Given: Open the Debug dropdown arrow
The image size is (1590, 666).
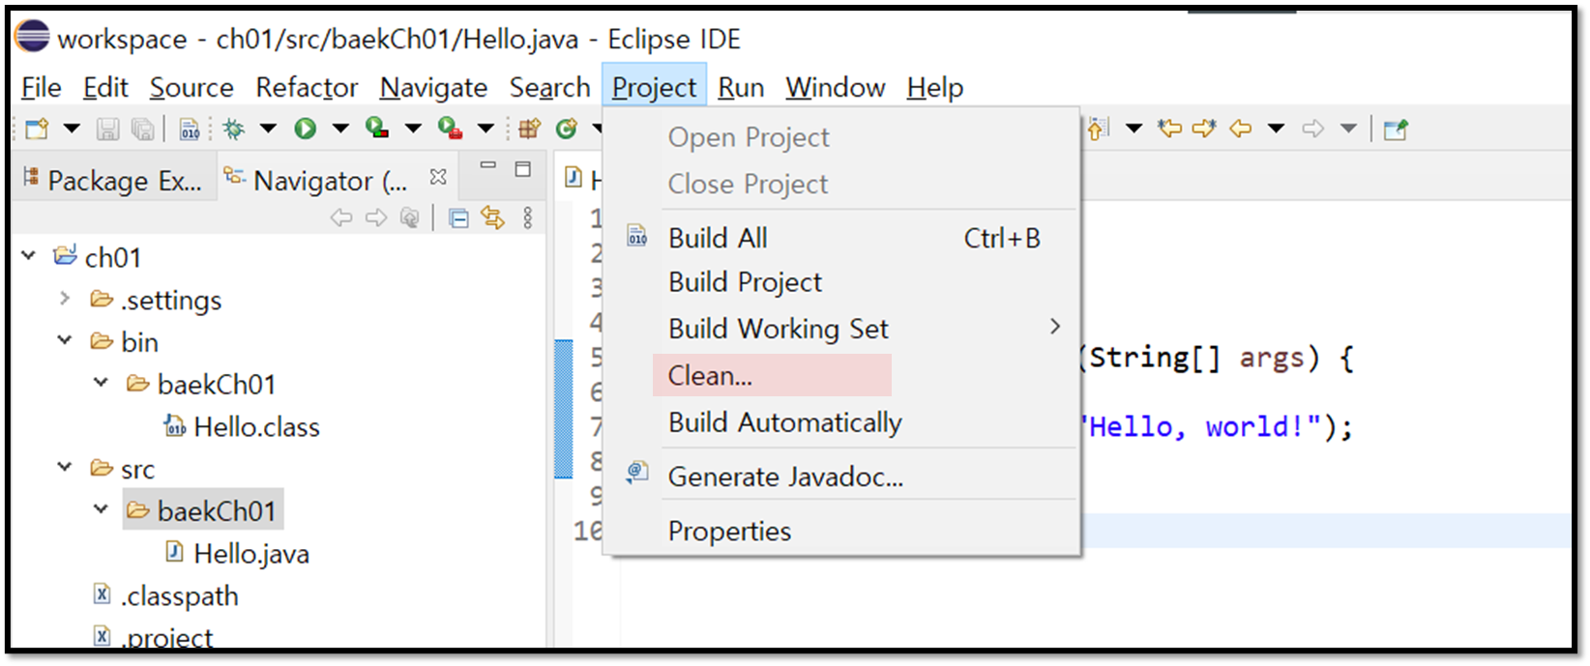Looking at the screenshot, I should (x=268, y=129).
